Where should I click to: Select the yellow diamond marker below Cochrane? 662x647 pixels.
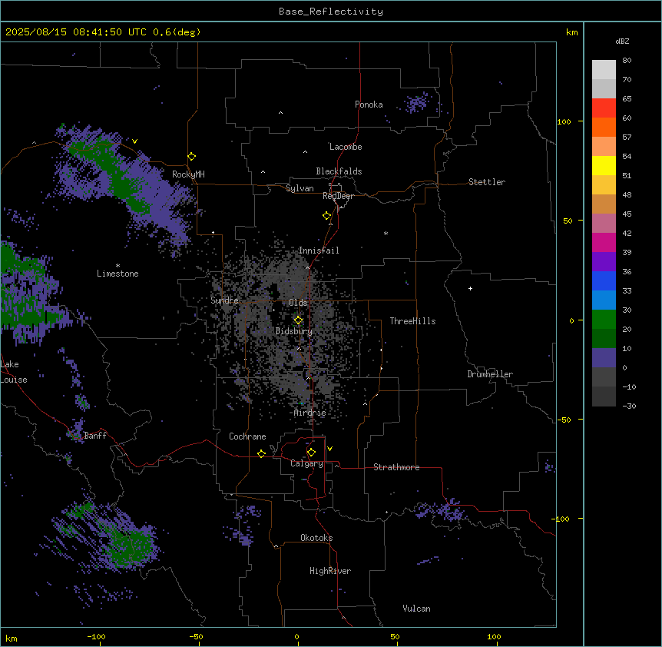click(x=261, y=453)
